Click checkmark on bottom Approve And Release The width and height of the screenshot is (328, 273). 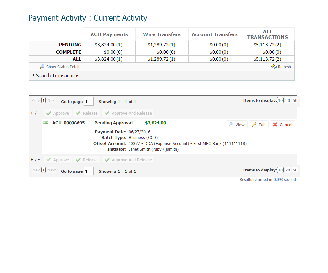(107, 160)
